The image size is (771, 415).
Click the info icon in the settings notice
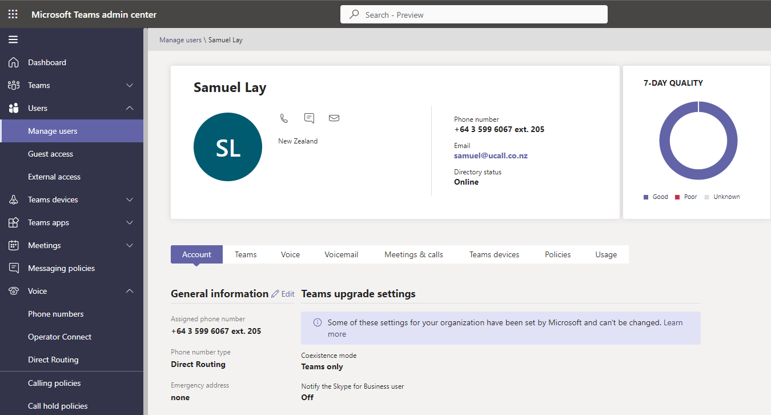pyautogui.click(x=318, y=322)
